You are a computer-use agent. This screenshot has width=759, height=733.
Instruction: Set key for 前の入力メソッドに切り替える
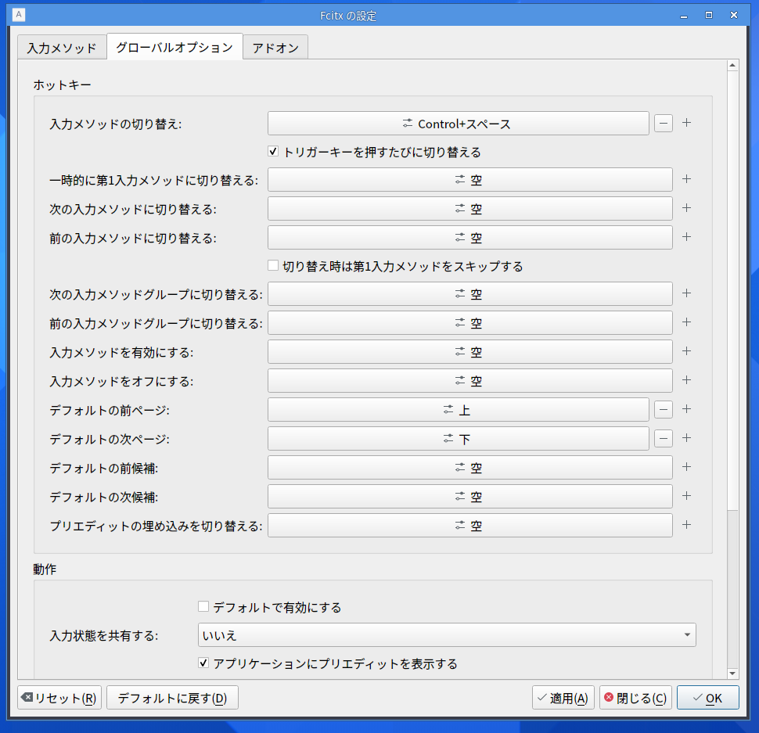[469, 238]
